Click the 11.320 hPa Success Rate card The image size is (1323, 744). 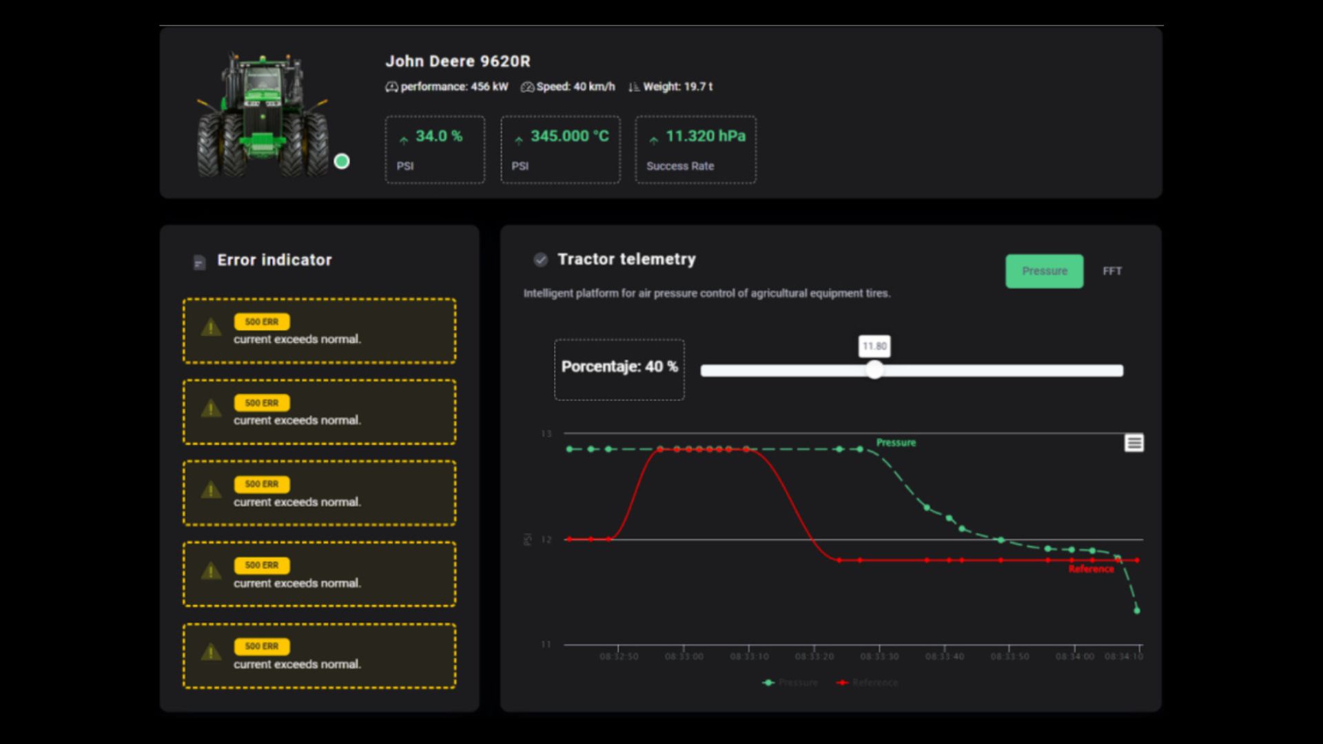(x=695, y=149)
